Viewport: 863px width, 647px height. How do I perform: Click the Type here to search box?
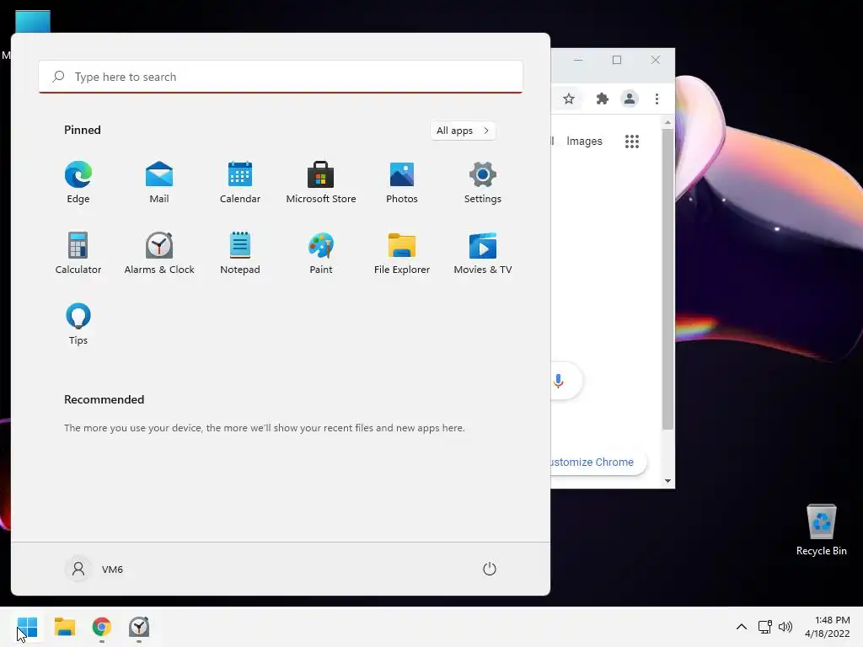[281, 77]
